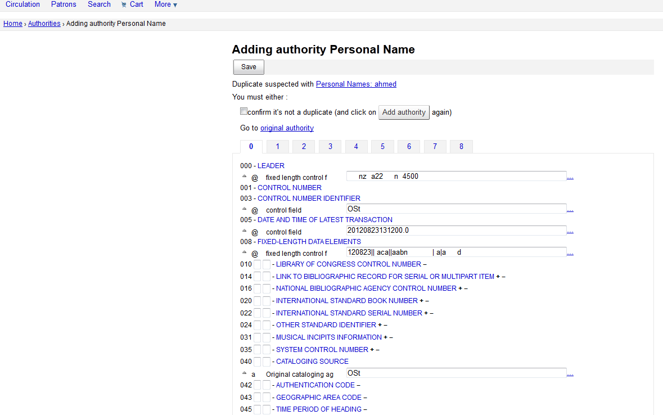Click the up arrow beside the Leader subfield
The image size is (663, 415).
click(x=245, y=176)
